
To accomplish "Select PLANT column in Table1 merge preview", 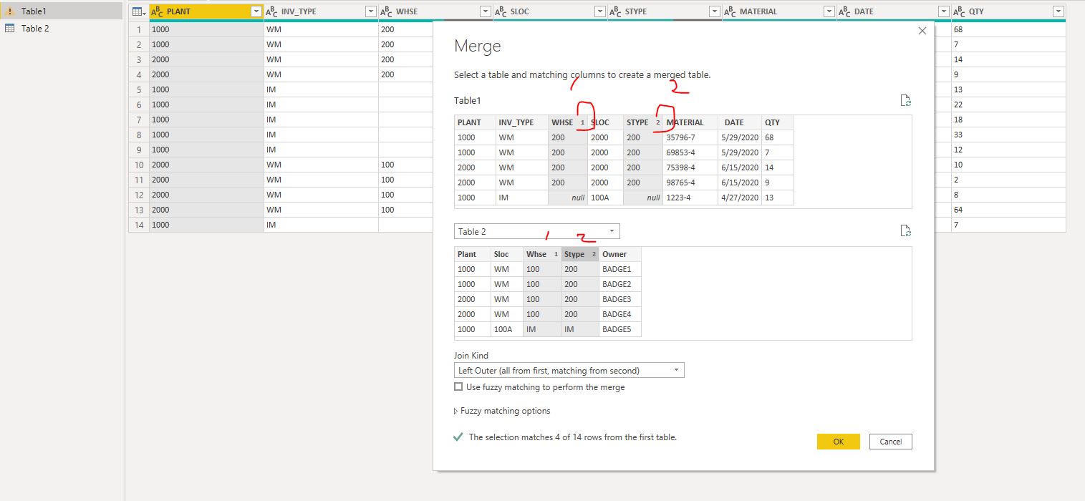I will [475, 122].
